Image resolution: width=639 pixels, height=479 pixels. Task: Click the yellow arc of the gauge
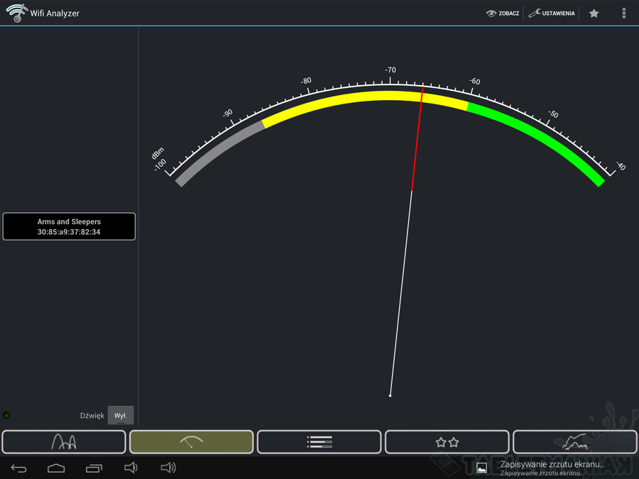(355, 98)
